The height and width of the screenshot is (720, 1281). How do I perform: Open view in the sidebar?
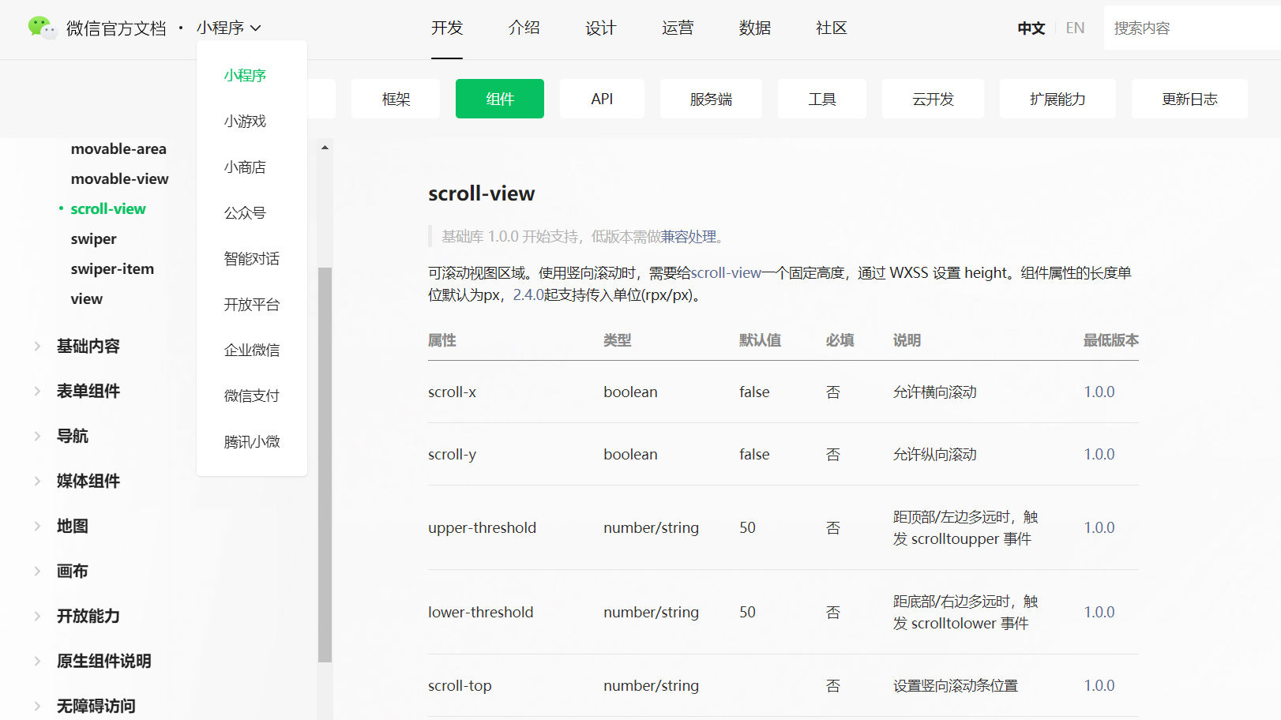click(x=86, y=299)
